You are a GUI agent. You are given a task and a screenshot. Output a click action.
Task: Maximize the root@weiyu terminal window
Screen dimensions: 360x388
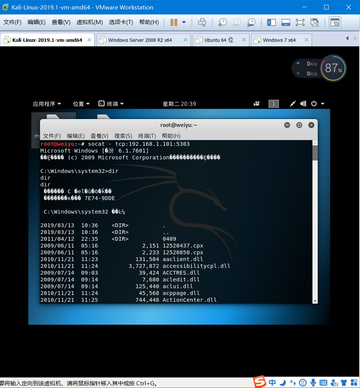click(299, 125)
